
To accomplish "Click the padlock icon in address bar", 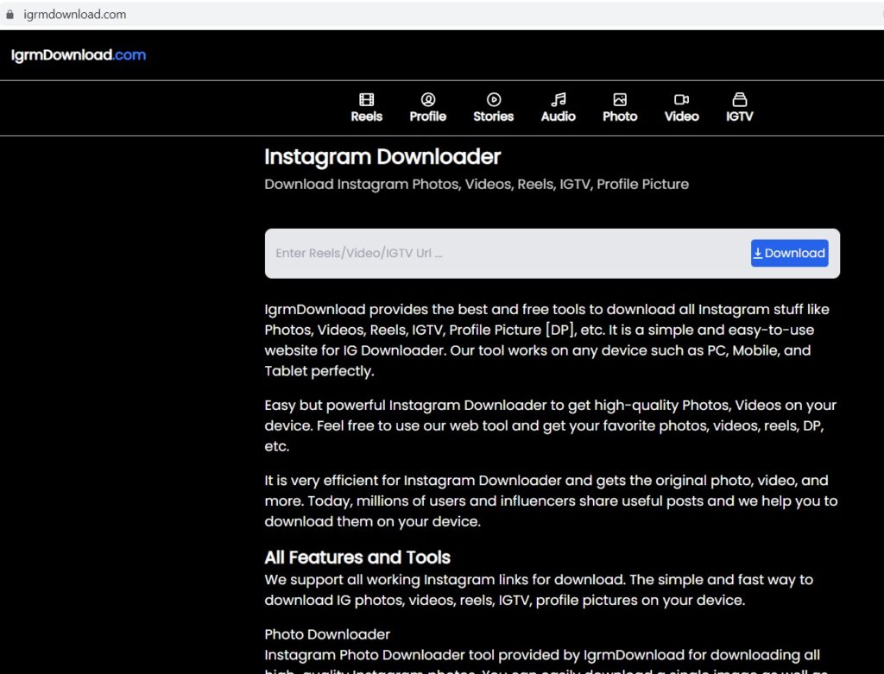I will click(9, 14).
